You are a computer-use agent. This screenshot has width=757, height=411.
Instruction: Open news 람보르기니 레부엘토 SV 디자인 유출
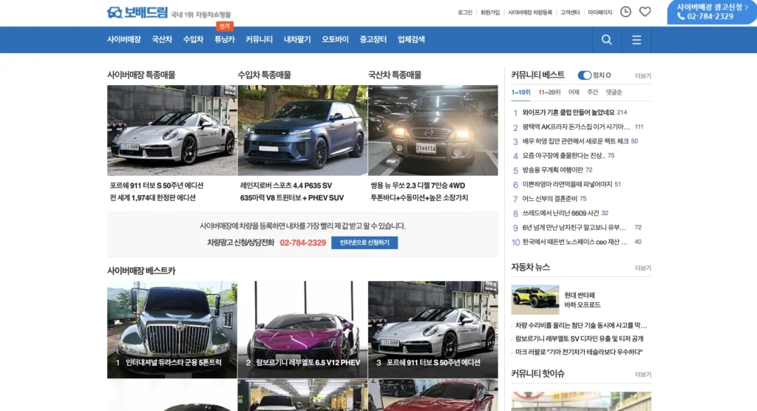coord(580,339)
